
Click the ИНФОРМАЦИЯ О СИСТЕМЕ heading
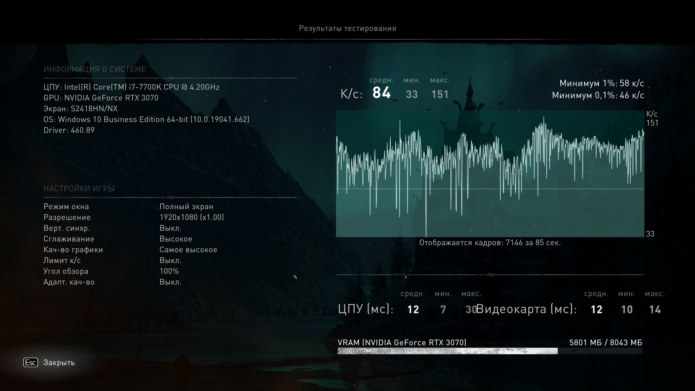pyautogui.click(x=95, y=69)
